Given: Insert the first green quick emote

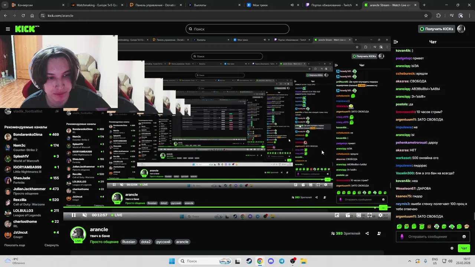Looking at the screenshot, I should click(399, 226).
